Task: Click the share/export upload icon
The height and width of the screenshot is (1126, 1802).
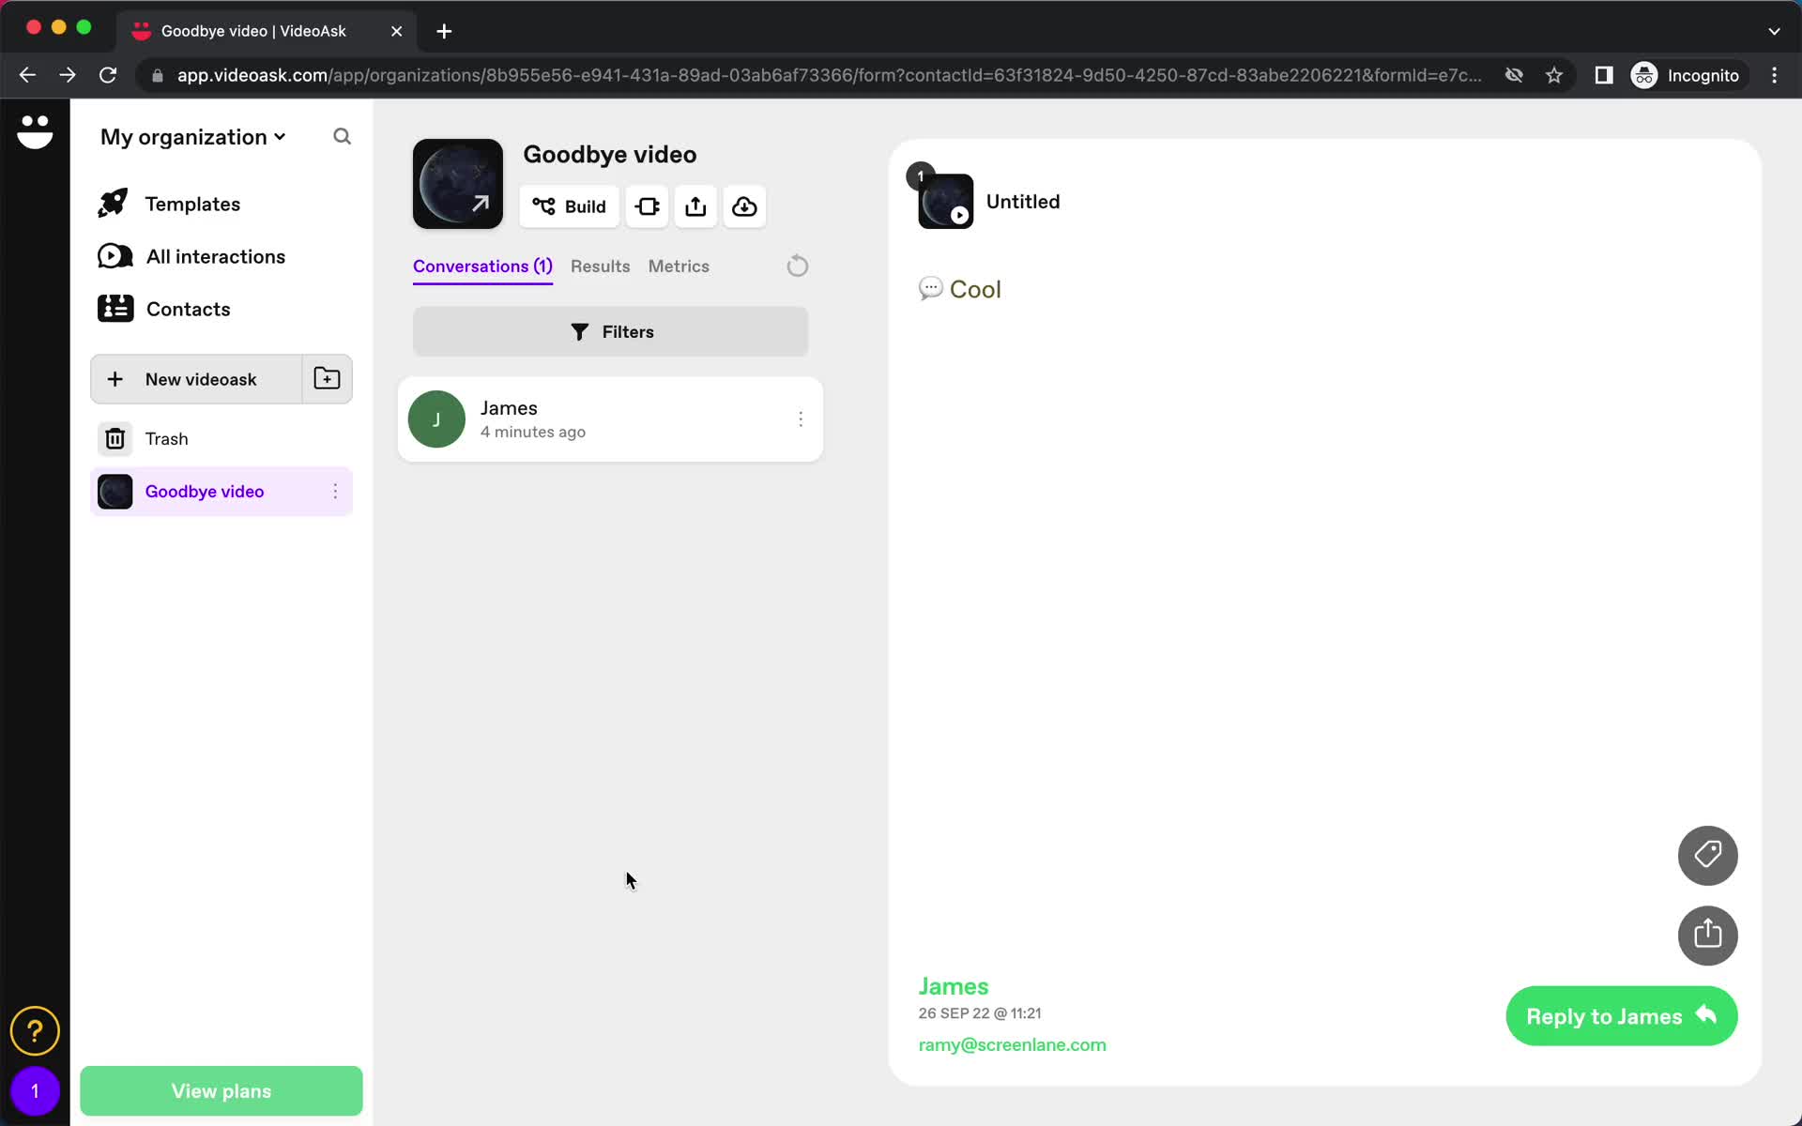Action: tap(695, 205)
